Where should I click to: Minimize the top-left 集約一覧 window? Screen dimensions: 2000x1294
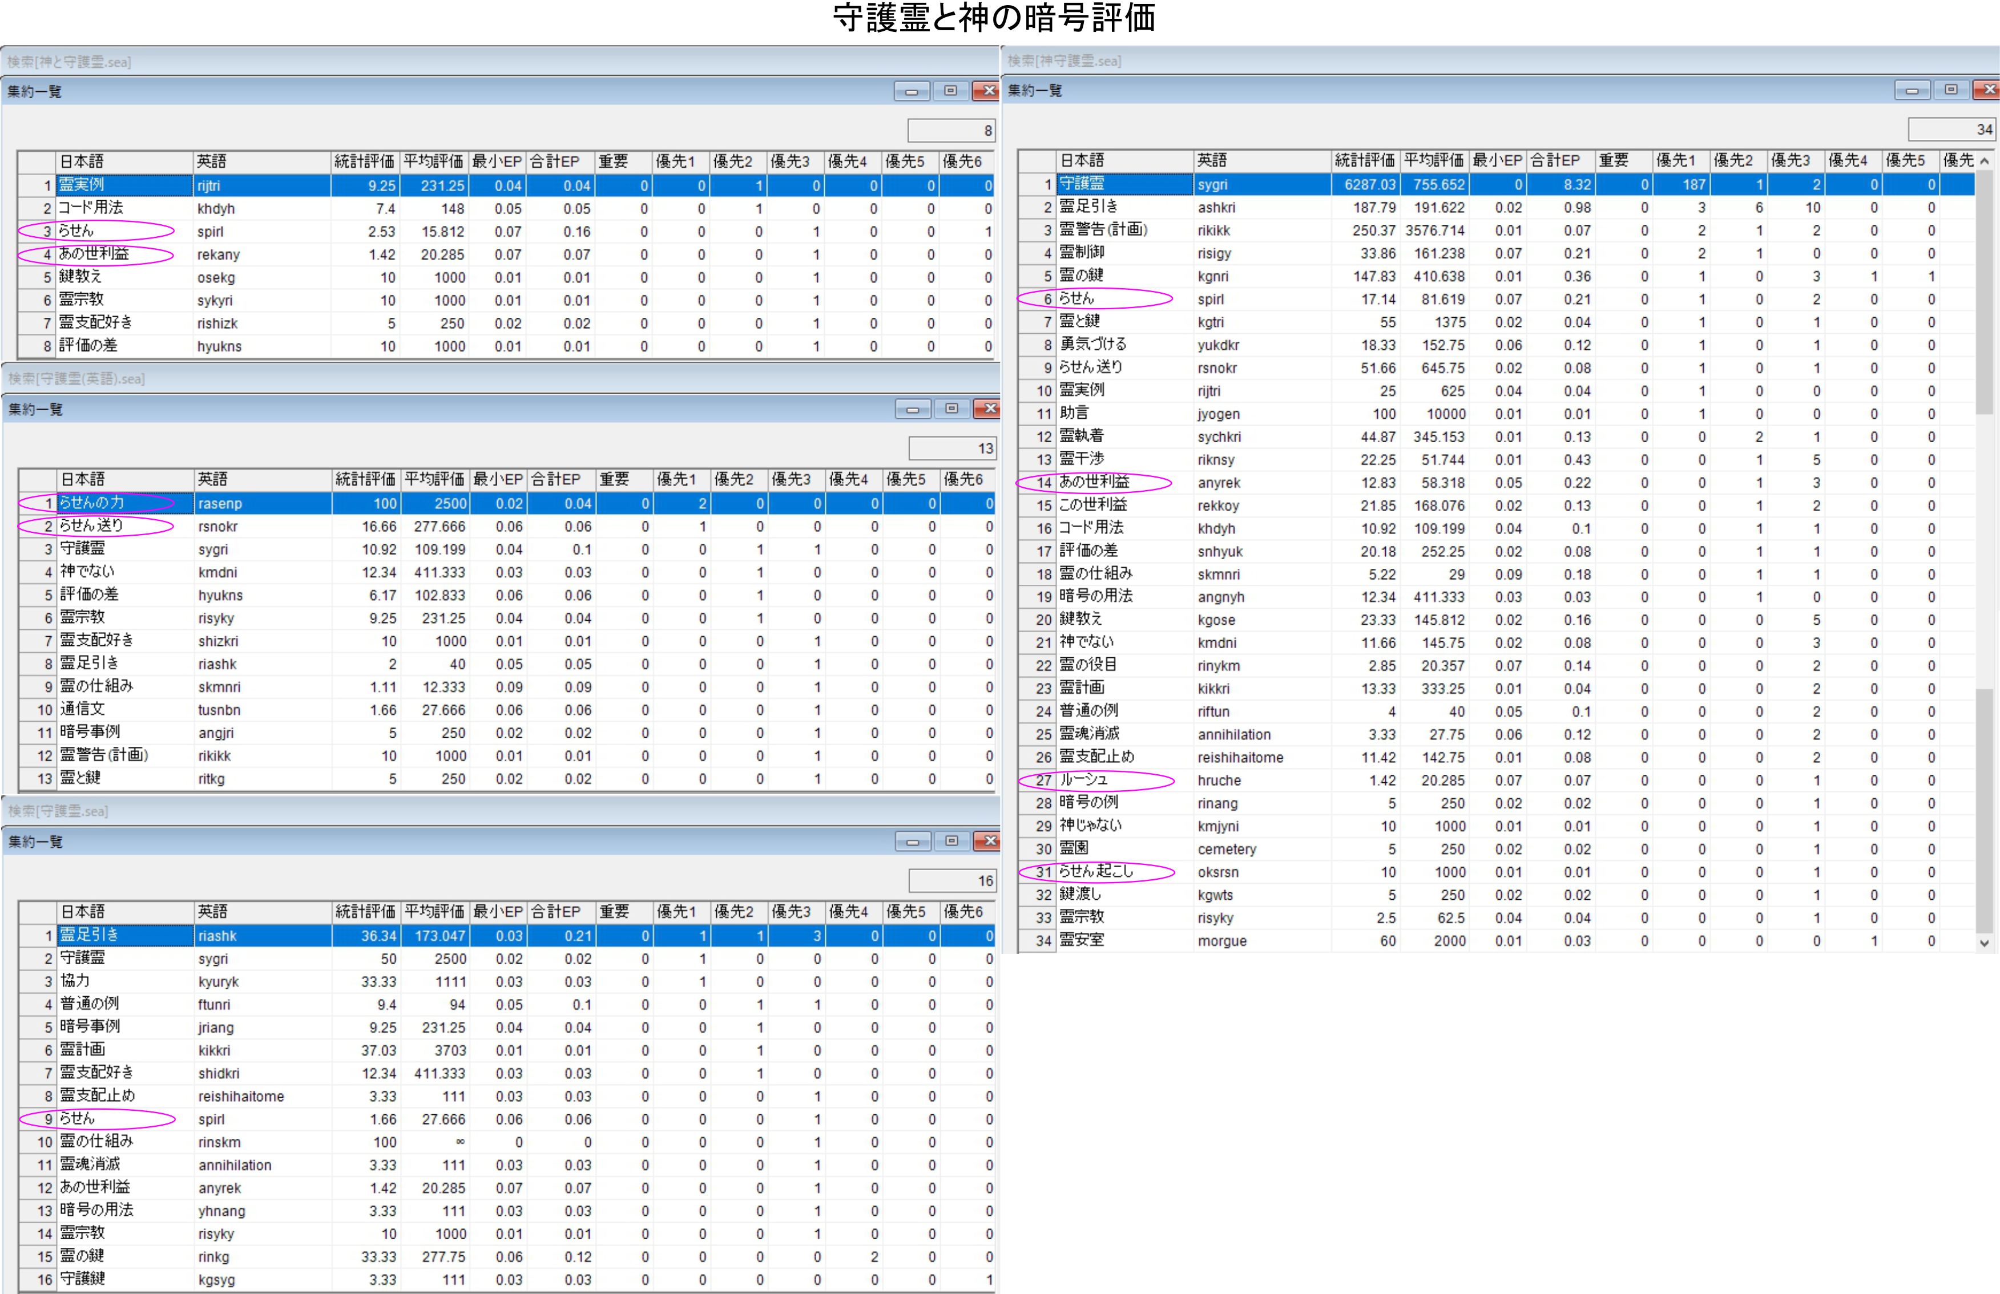[x=912, y=91]
